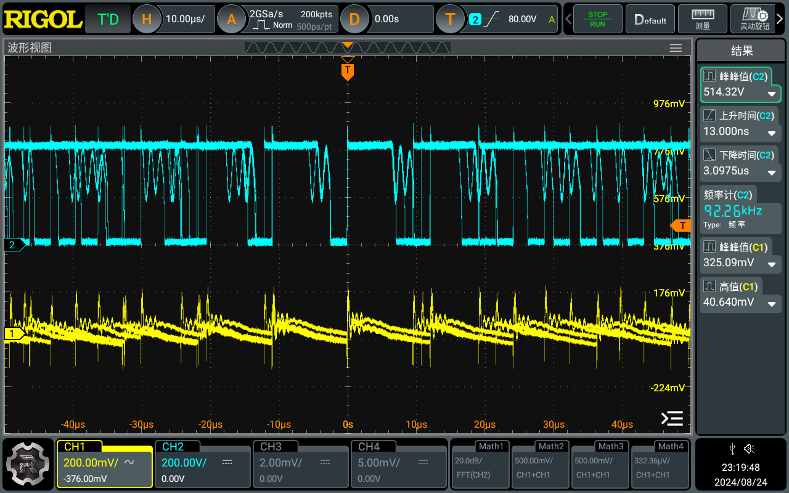This screenshot has width=789, height=493.
Task: Click the orange trigger level marker on right edge
Action: tap(681, 226)
